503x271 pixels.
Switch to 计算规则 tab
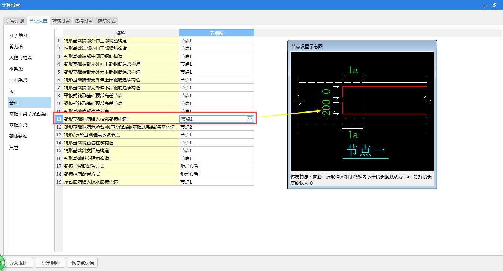click(x=15, y=21)
